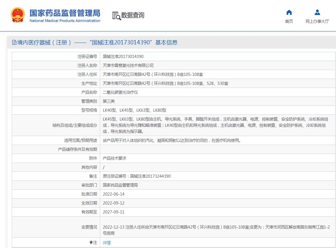Click the bulb icon beside 注

point(91,242)
